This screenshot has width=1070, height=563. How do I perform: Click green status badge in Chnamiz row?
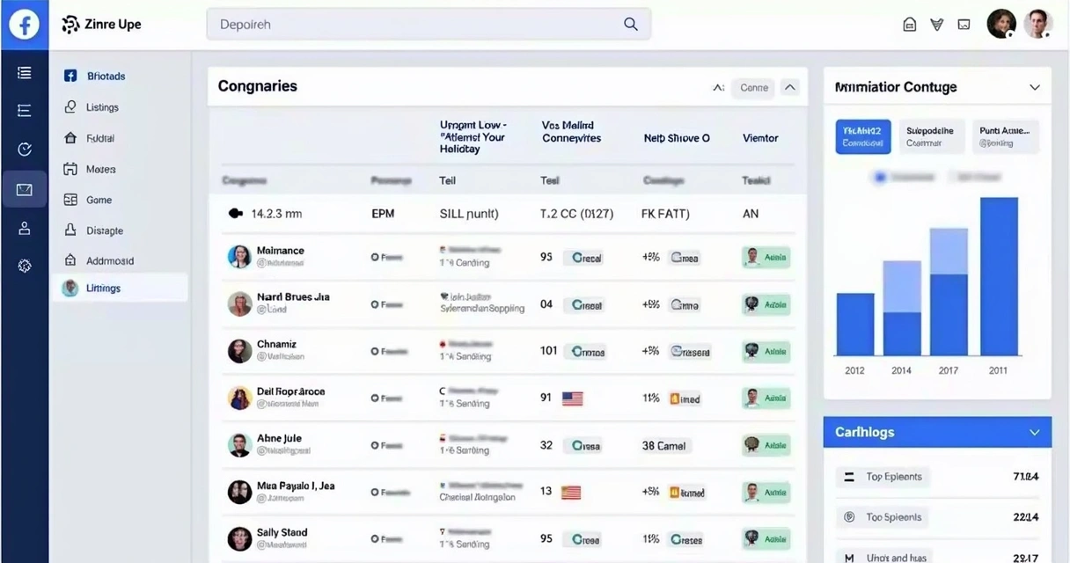(766, 351)
